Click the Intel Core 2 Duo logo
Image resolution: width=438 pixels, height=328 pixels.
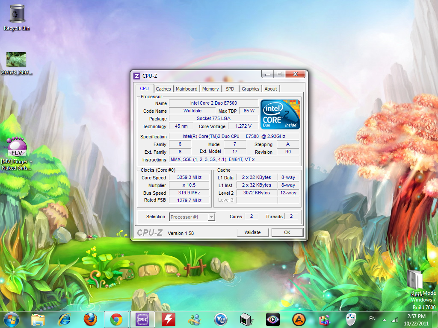pos(280,114)
